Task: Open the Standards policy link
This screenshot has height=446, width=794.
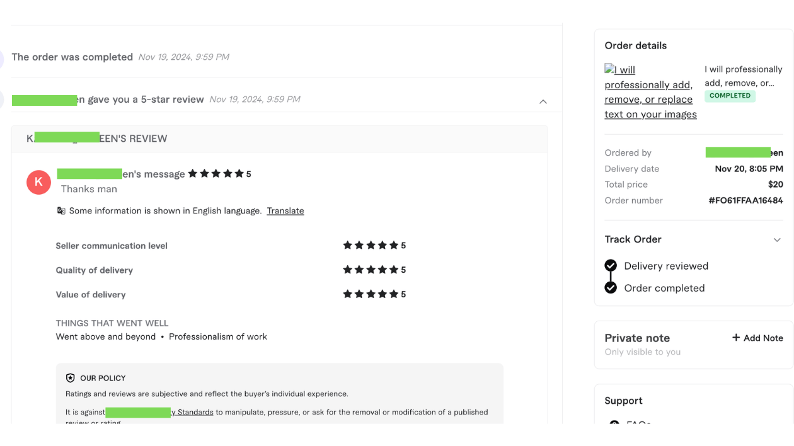Action: pyautogui.click(x=192, y=413)
